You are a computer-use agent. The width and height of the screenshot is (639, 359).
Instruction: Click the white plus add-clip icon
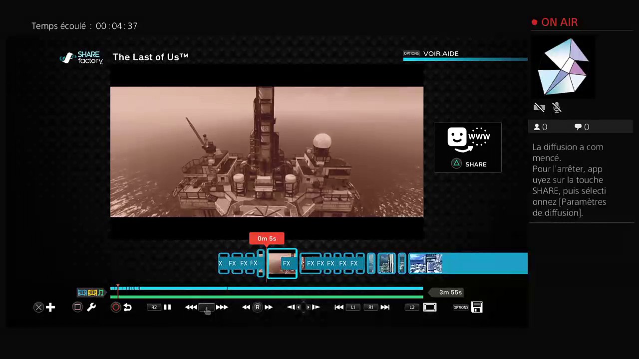click(x=50, y=307)
